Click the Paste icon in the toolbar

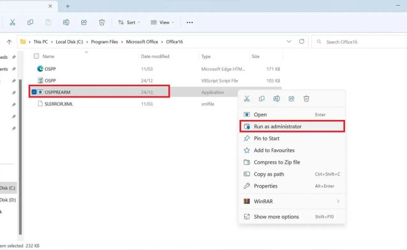[48, 22]
